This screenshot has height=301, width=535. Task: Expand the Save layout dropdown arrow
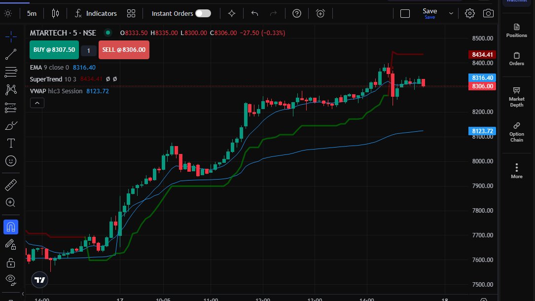pos(451,13)
